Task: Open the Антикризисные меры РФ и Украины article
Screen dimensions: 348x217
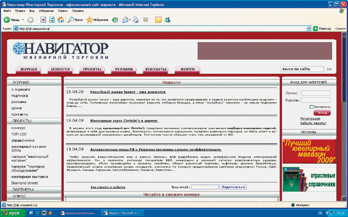Action: tap(156, 150)
